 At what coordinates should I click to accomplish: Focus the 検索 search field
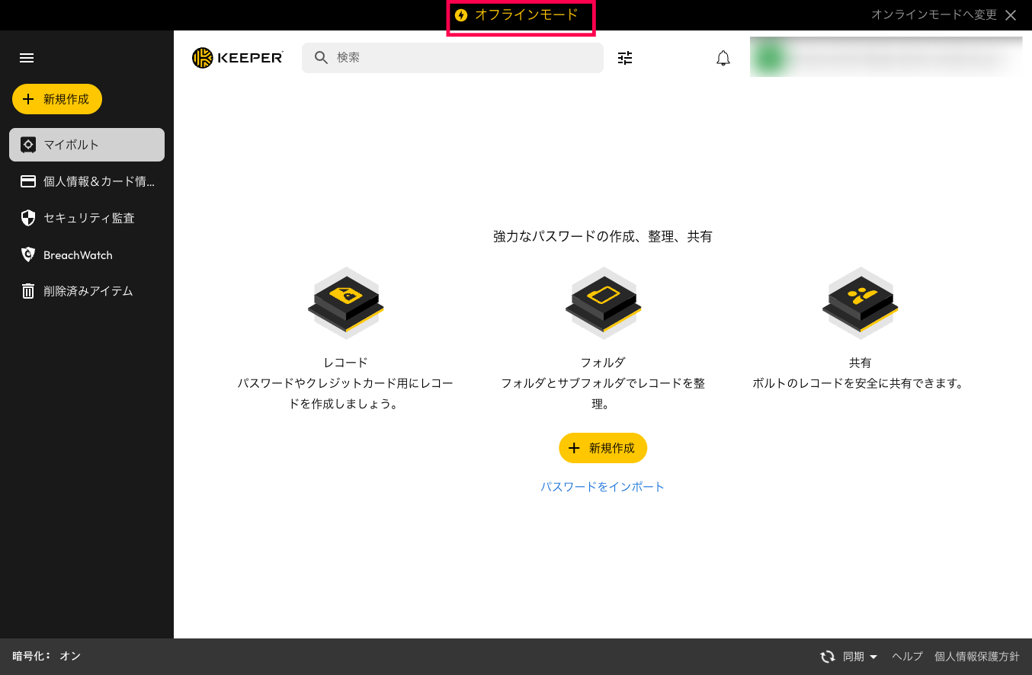pos(453,58)
